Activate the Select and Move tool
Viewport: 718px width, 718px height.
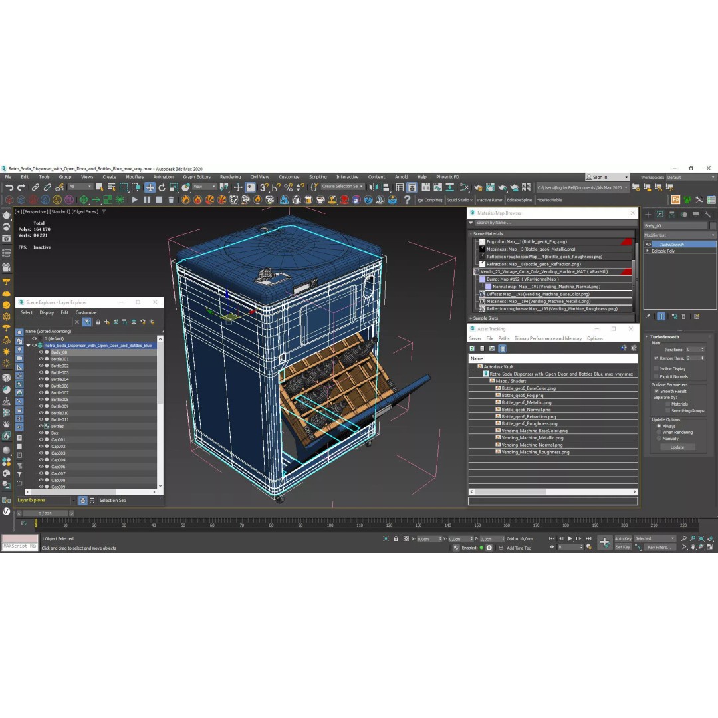pos(150,187)
